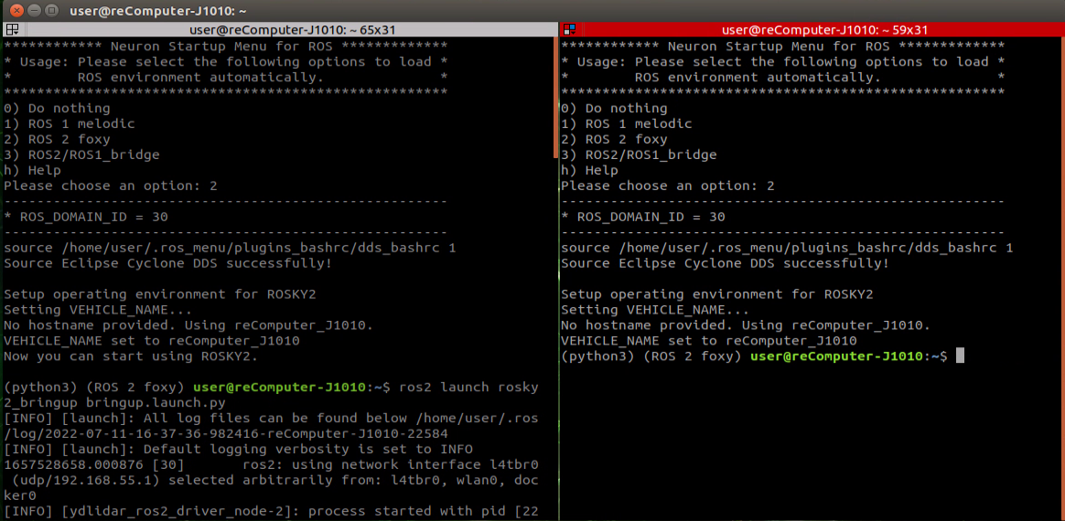Screen dimensions: 1065x521
Task: Click the left pane's orange scrollbar thumb
Action: [556, 98]
